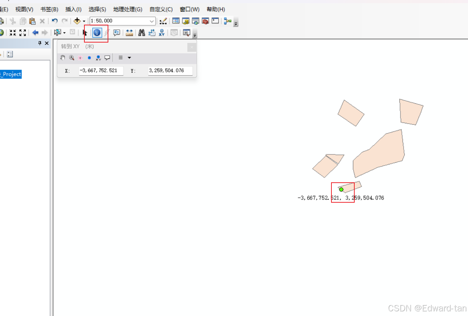
Task: Select the Measure ruler tool
Action: pyautogui.click(x=129, y=33)
